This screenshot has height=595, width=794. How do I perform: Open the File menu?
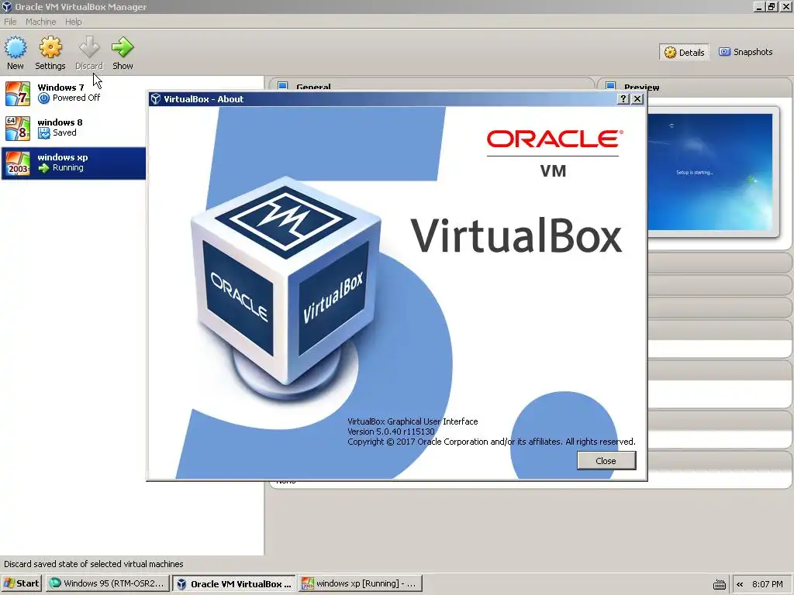(10, 22)
